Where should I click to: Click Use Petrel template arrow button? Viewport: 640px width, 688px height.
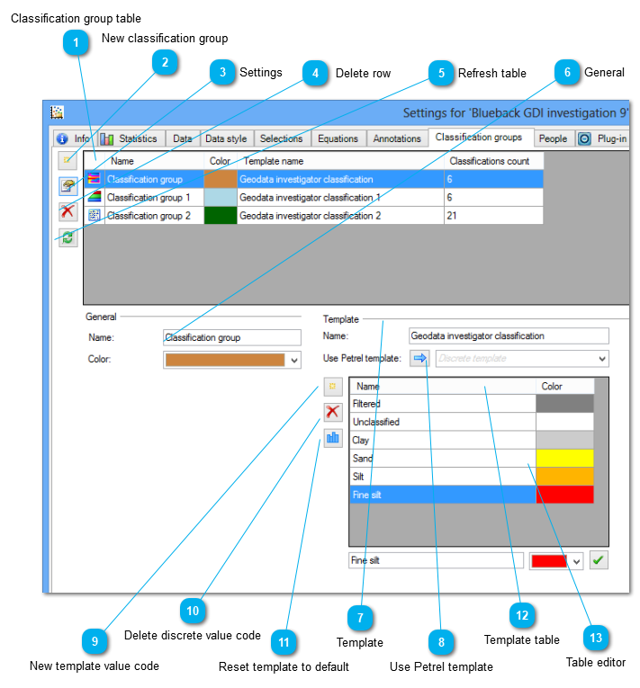tap(419, 358)
